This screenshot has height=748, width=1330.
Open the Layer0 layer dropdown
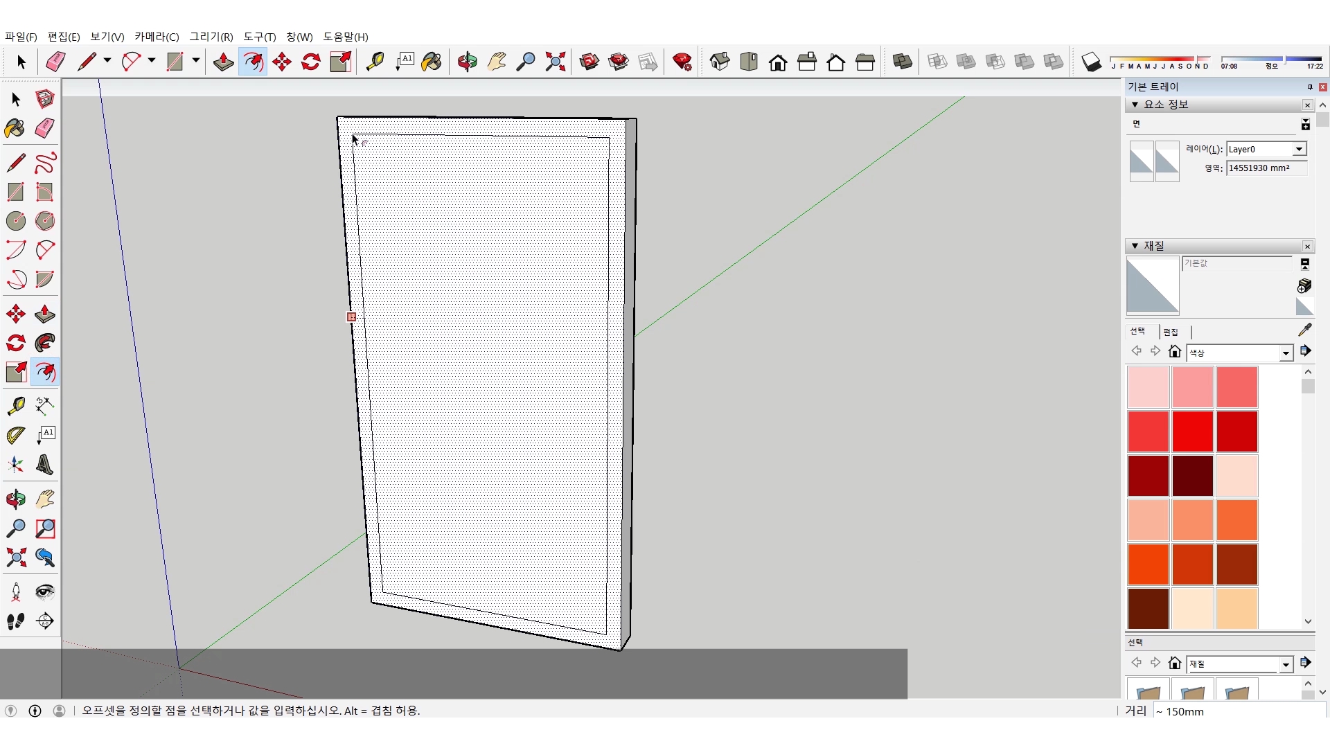click(1299, 149)
